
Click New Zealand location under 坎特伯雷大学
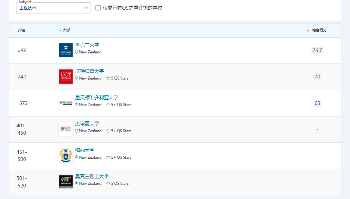(88, 78)
